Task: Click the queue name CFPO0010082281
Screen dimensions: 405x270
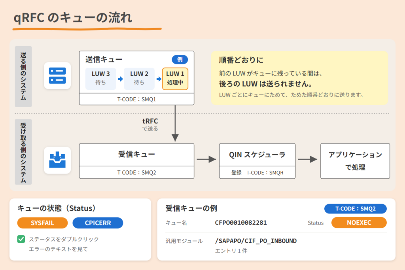Action: tap(241, 223)
